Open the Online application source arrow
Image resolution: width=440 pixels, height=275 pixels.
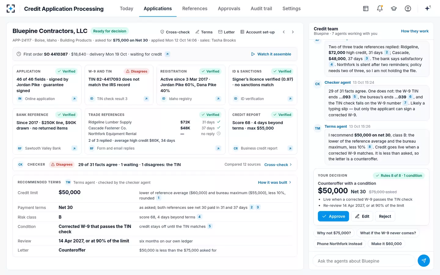[x=74, y=99]
